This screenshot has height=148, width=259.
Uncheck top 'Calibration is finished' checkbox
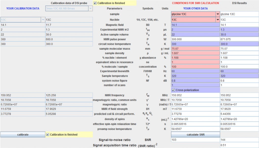[x=95, y=3]
